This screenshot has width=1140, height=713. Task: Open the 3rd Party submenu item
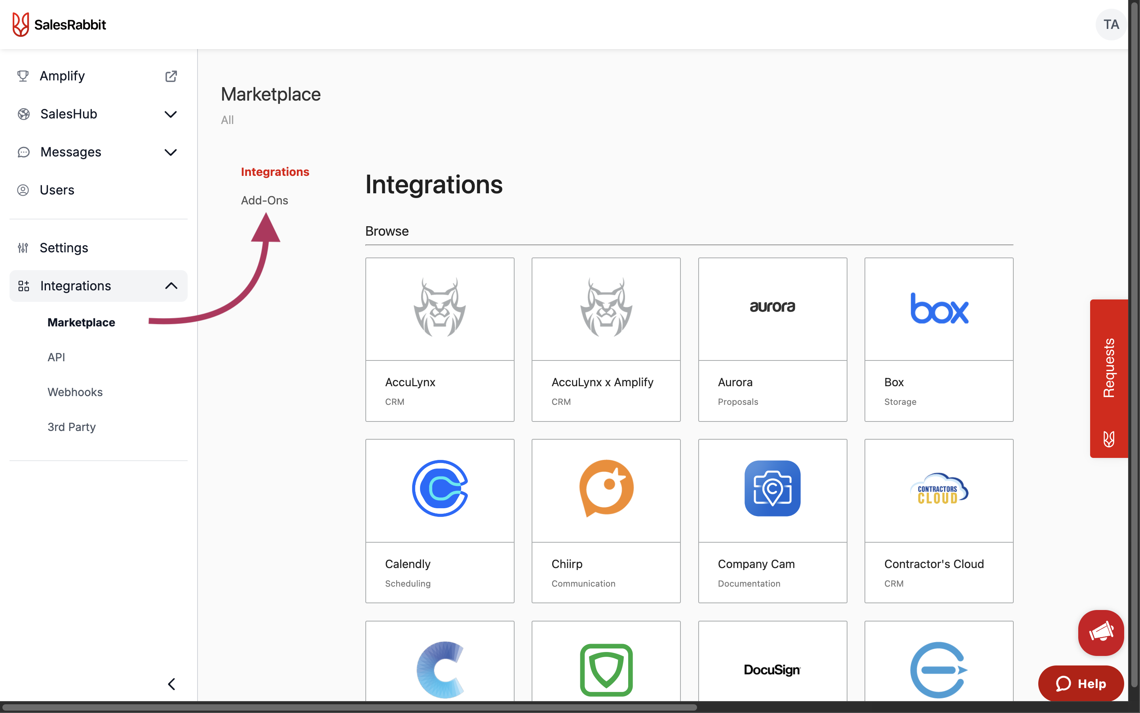tap(72, 427)
